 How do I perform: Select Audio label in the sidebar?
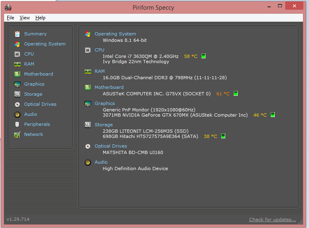click(31, 114)
